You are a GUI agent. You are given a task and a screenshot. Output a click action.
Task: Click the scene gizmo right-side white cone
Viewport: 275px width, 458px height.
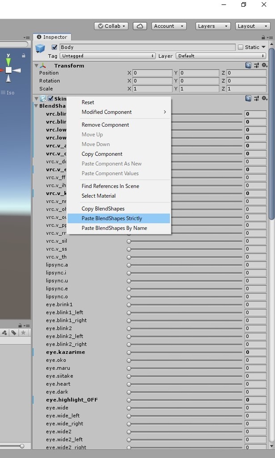[x=17, y=70]
